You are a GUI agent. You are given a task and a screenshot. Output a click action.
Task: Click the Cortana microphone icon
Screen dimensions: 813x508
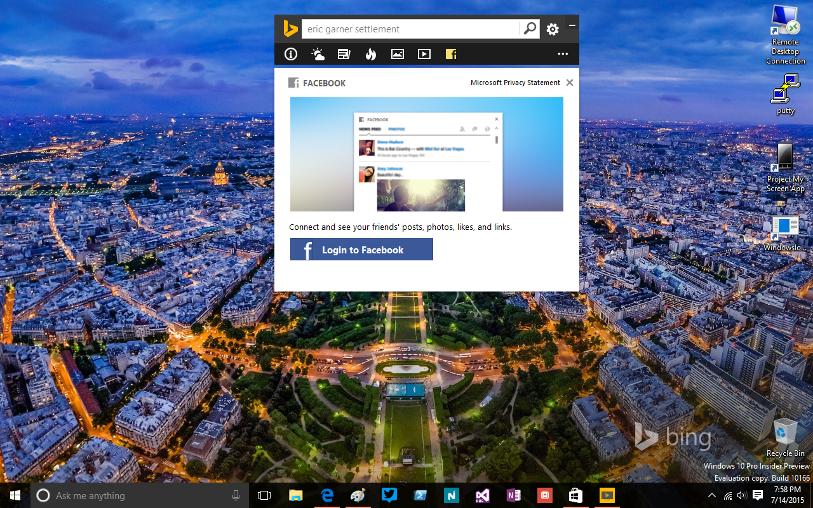236,495
